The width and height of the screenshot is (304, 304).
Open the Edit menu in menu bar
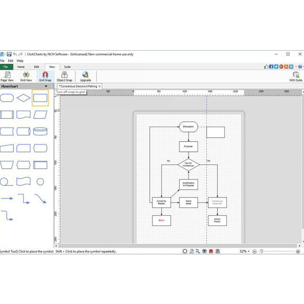point(11,61)
